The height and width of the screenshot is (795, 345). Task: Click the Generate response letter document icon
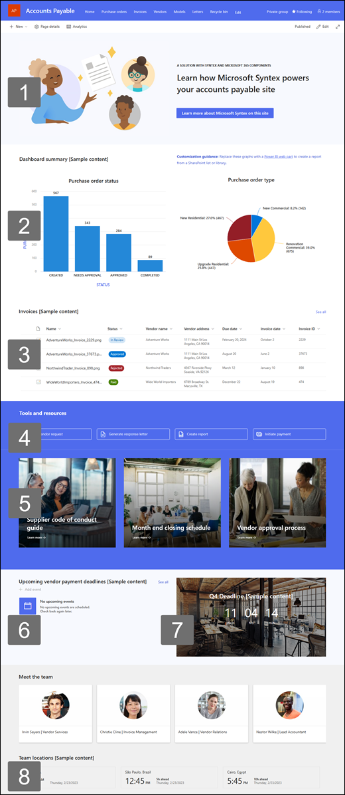tap(103, 435)
